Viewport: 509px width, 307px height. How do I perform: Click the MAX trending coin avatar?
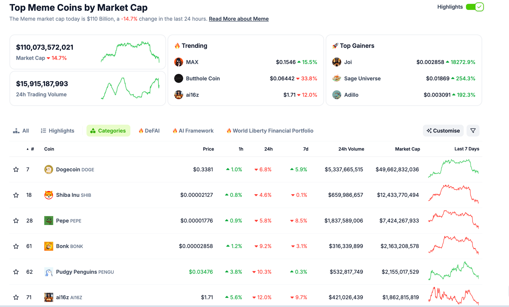(179, 62)
